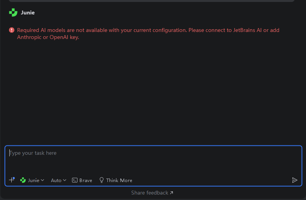Click the Junie header title text
Screen dimensions: 306x200
pyautogui.click(x=28, y=13)
